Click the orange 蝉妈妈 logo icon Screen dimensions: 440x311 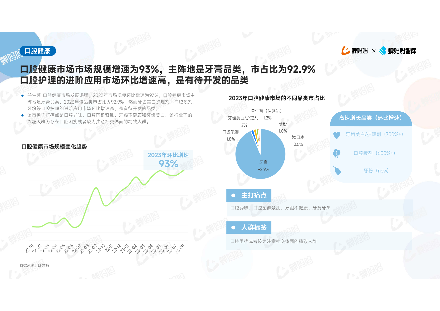tap(345, 51)
